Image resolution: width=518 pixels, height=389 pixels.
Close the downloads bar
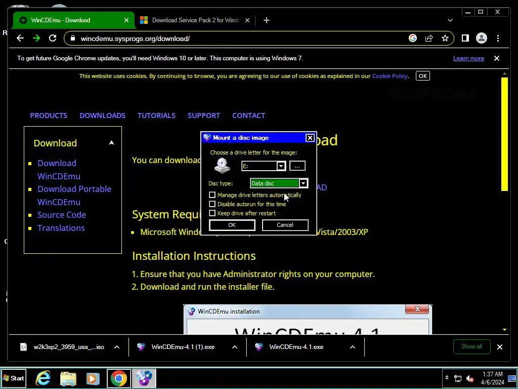(499, 347)
